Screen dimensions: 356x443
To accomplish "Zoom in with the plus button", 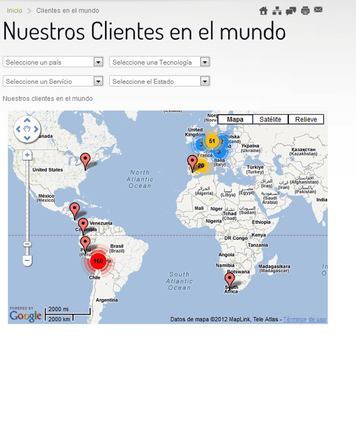I will click(27, 155).
